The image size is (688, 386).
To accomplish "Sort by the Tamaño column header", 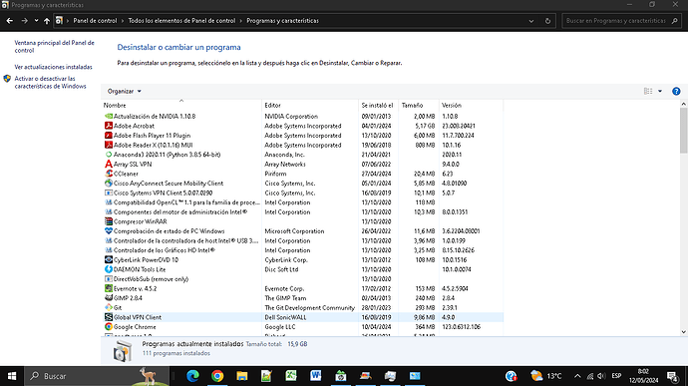I will point(419,106).
